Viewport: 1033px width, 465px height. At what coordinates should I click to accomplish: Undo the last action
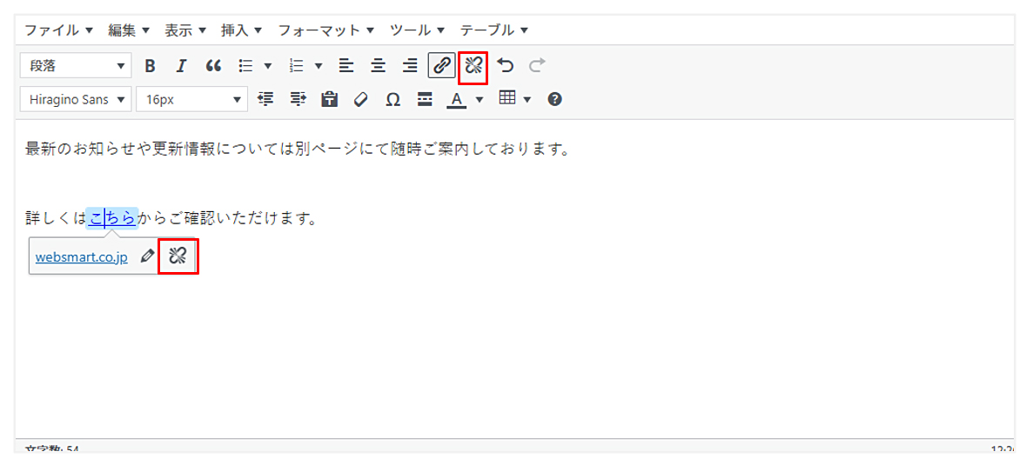click(506, 66)
